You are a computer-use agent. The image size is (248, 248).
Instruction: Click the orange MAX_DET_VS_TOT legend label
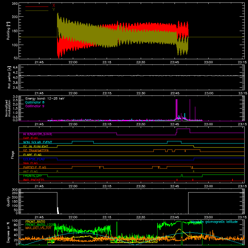click(x=38, y=228)
